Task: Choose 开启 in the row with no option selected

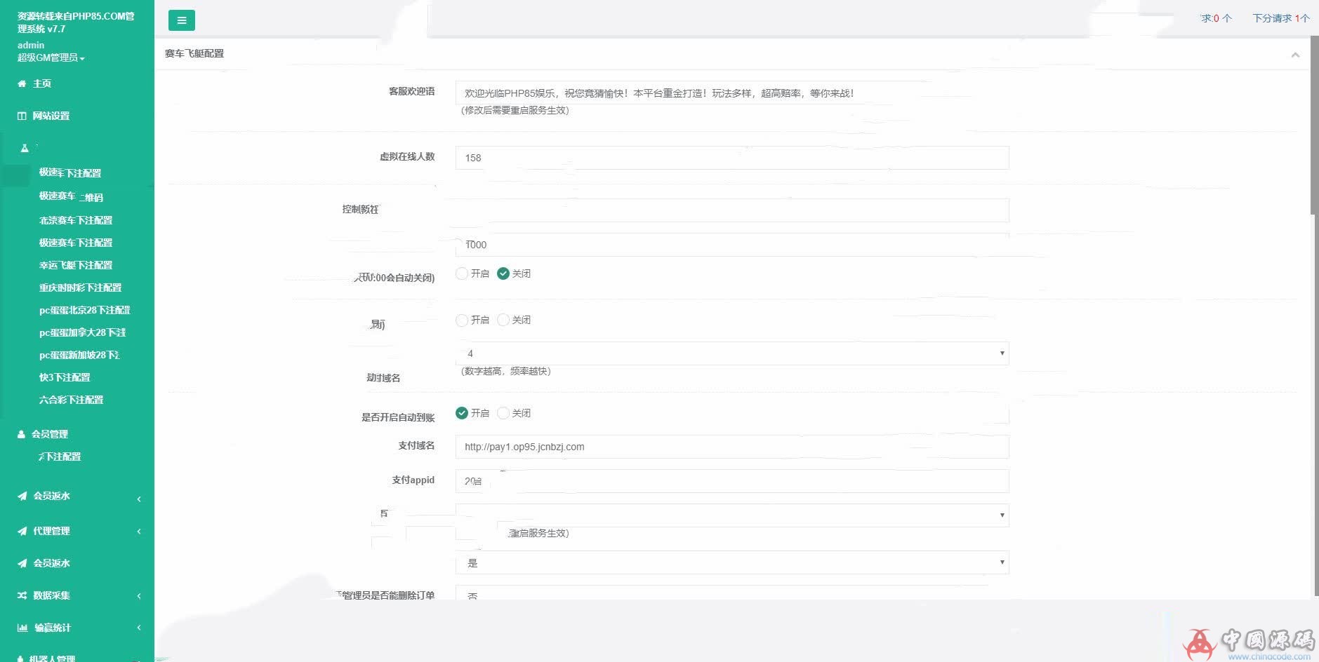Action: [462, 320]
